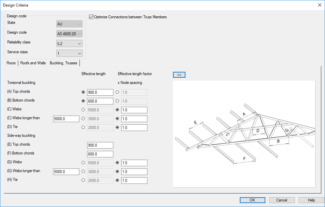Choose Effective length radio for (D) Tie
This screenshot has width=325, height=207.
[83, 128]
